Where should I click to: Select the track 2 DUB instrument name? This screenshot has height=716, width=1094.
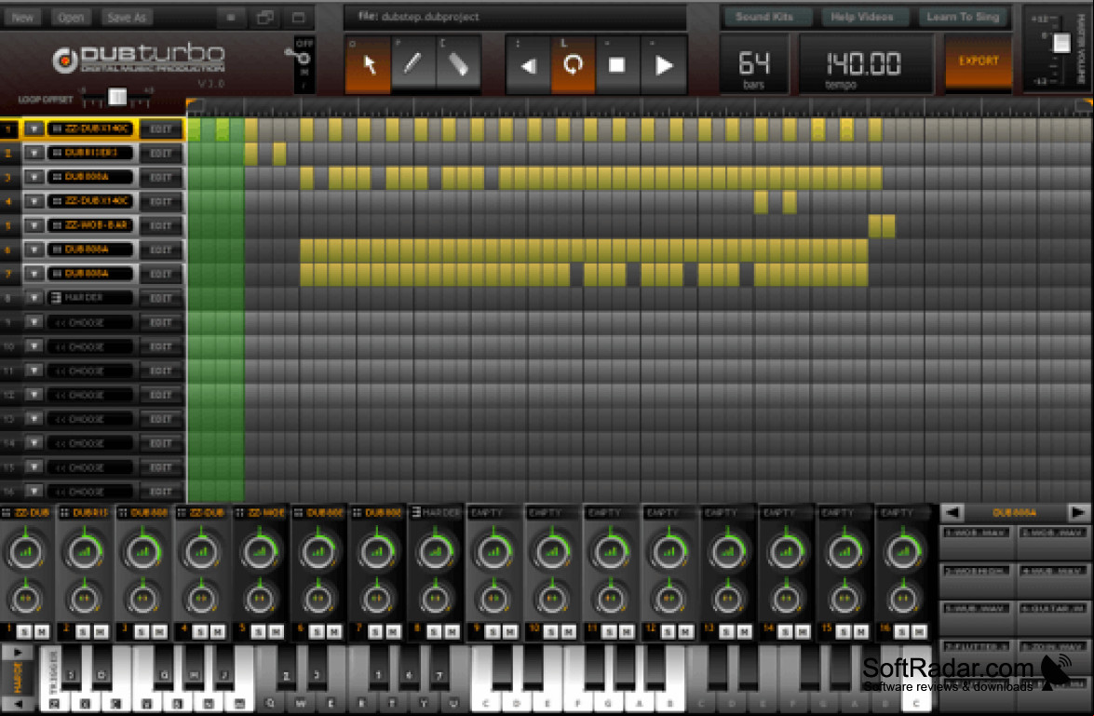click(x=90, y=153)
